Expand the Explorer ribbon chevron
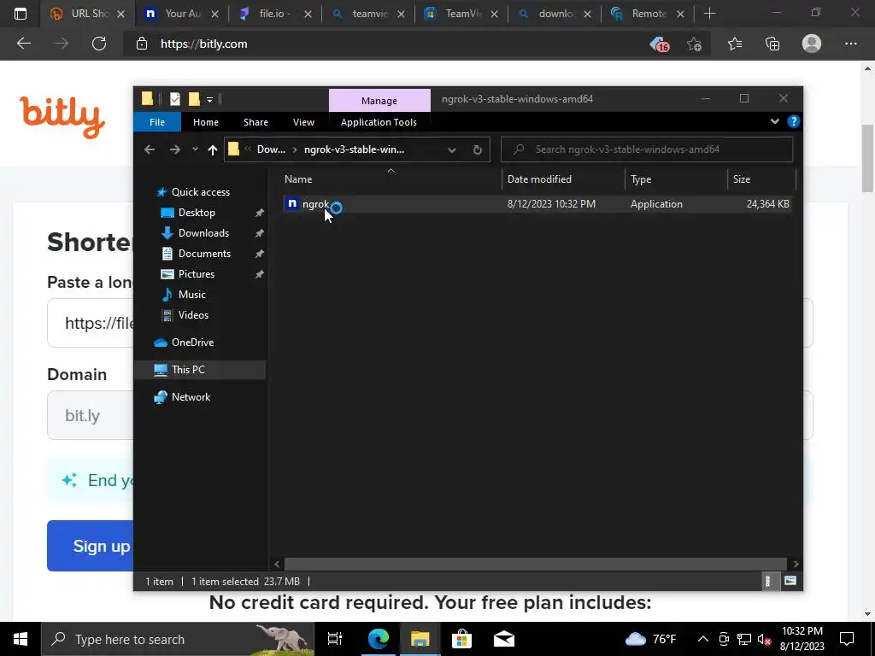The image size is (875, 656). tap(774, 121)
